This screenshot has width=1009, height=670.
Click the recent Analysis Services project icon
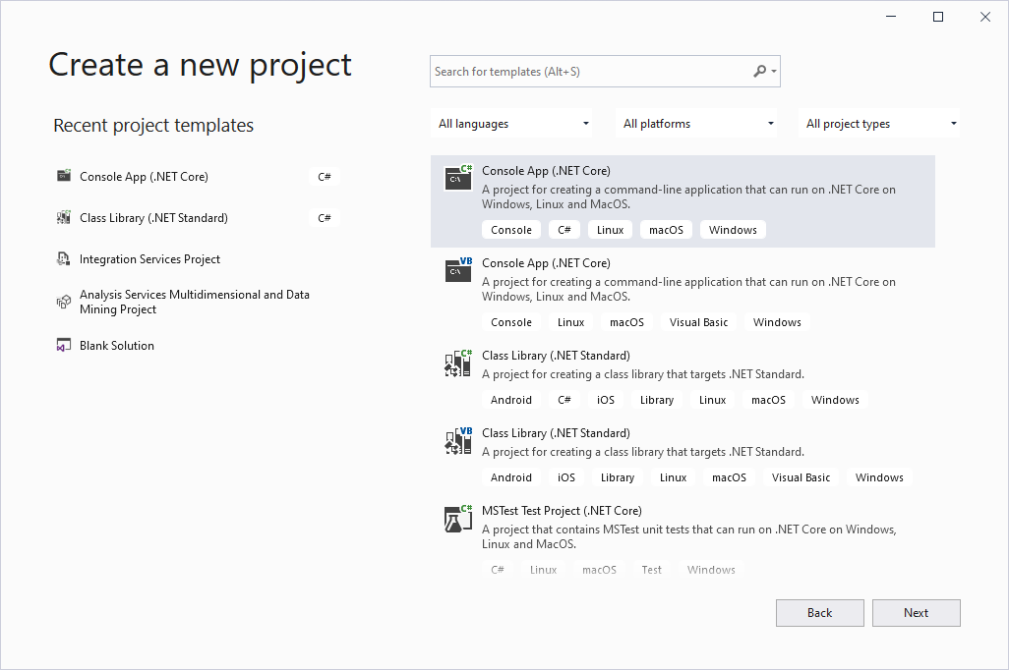click(x=64, y=302)
